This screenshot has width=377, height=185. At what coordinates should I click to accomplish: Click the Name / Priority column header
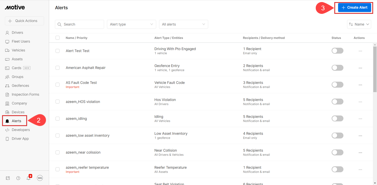tap(77, 38)
